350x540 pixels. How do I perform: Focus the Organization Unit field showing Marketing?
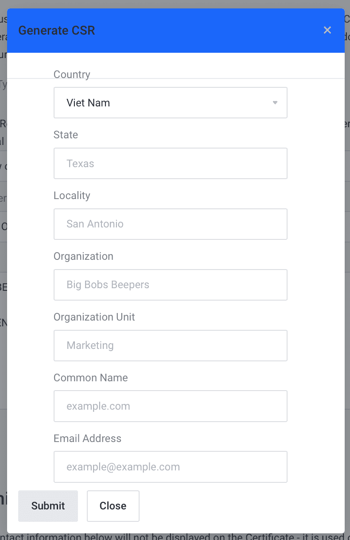(x=170, y=345)
